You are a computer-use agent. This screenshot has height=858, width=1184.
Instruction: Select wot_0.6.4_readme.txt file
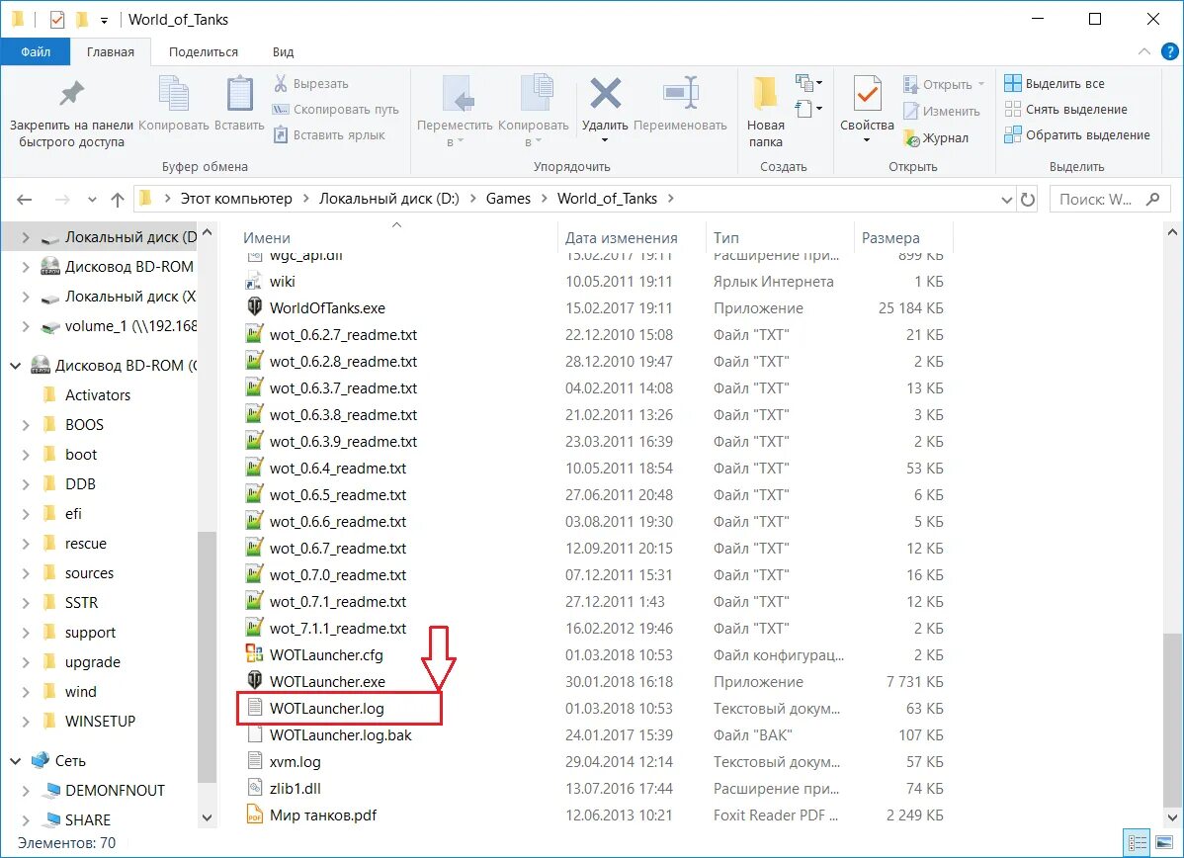click(338, 469)
